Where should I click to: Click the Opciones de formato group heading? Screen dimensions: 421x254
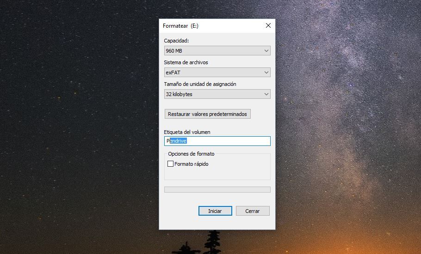(191, 154)
